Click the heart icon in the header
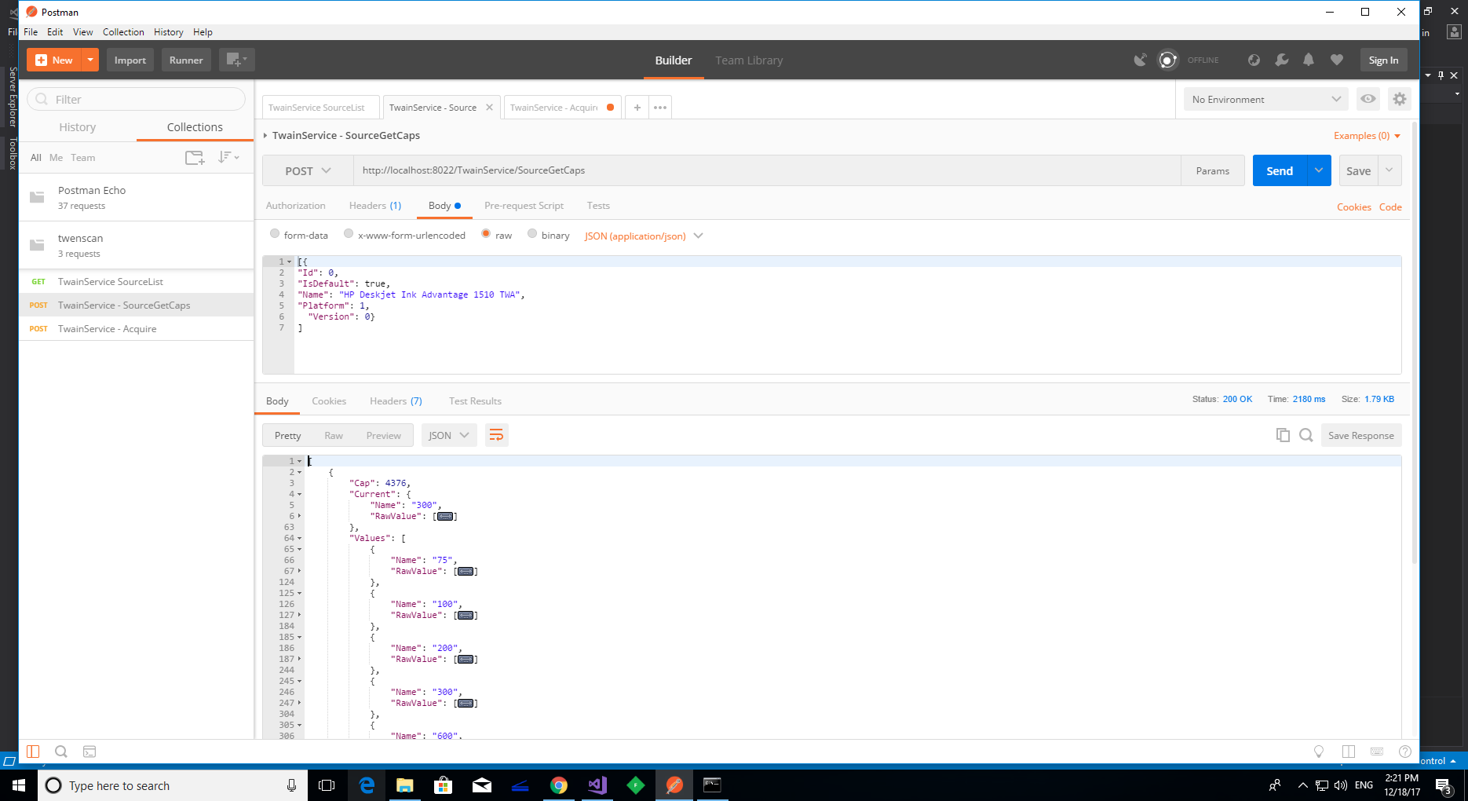This screenshot has height=801, width=1468. (1336, 60)
